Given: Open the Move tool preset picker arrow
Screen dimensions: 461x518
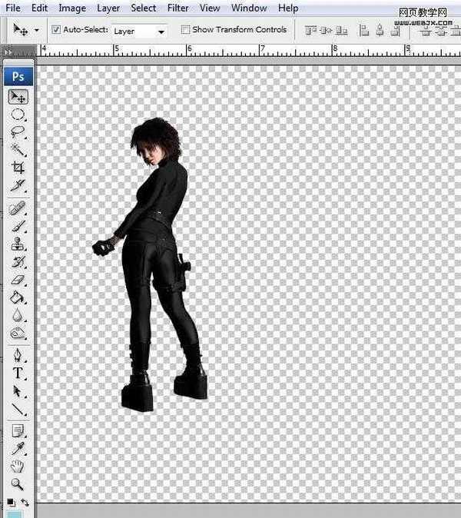Looking at the screenshot, I should point(36,31).
